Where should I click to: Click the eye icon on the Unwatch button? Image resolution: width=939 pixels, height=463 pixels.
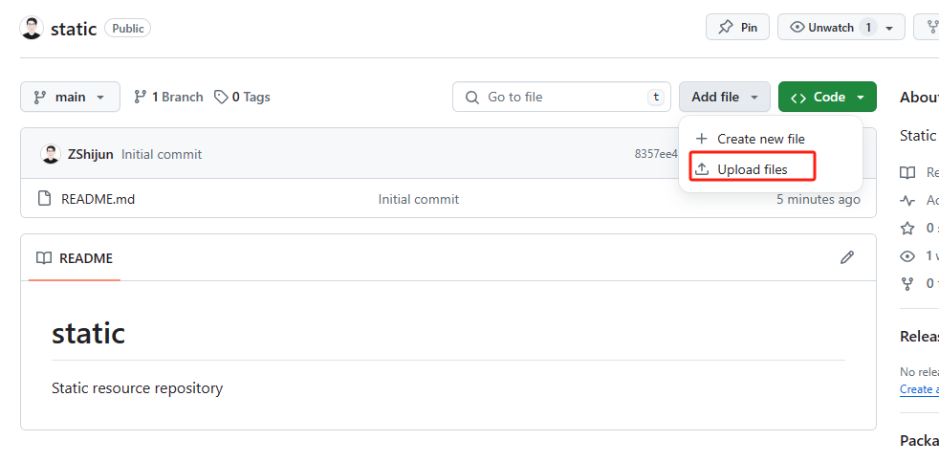[x=797, y=28]
